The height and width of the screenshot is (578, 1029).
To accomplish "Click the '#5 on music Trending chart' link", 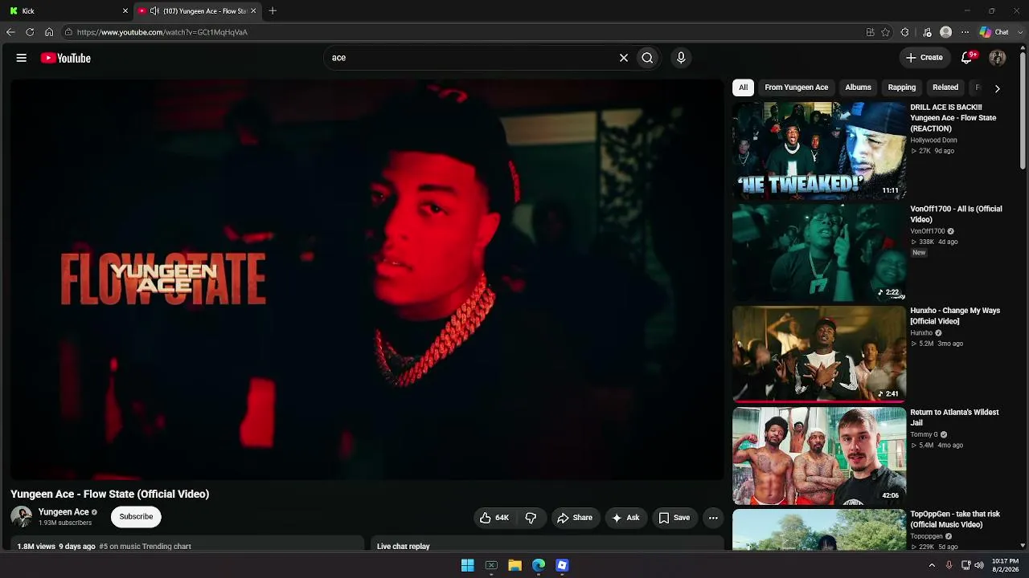I will (145, 547).
